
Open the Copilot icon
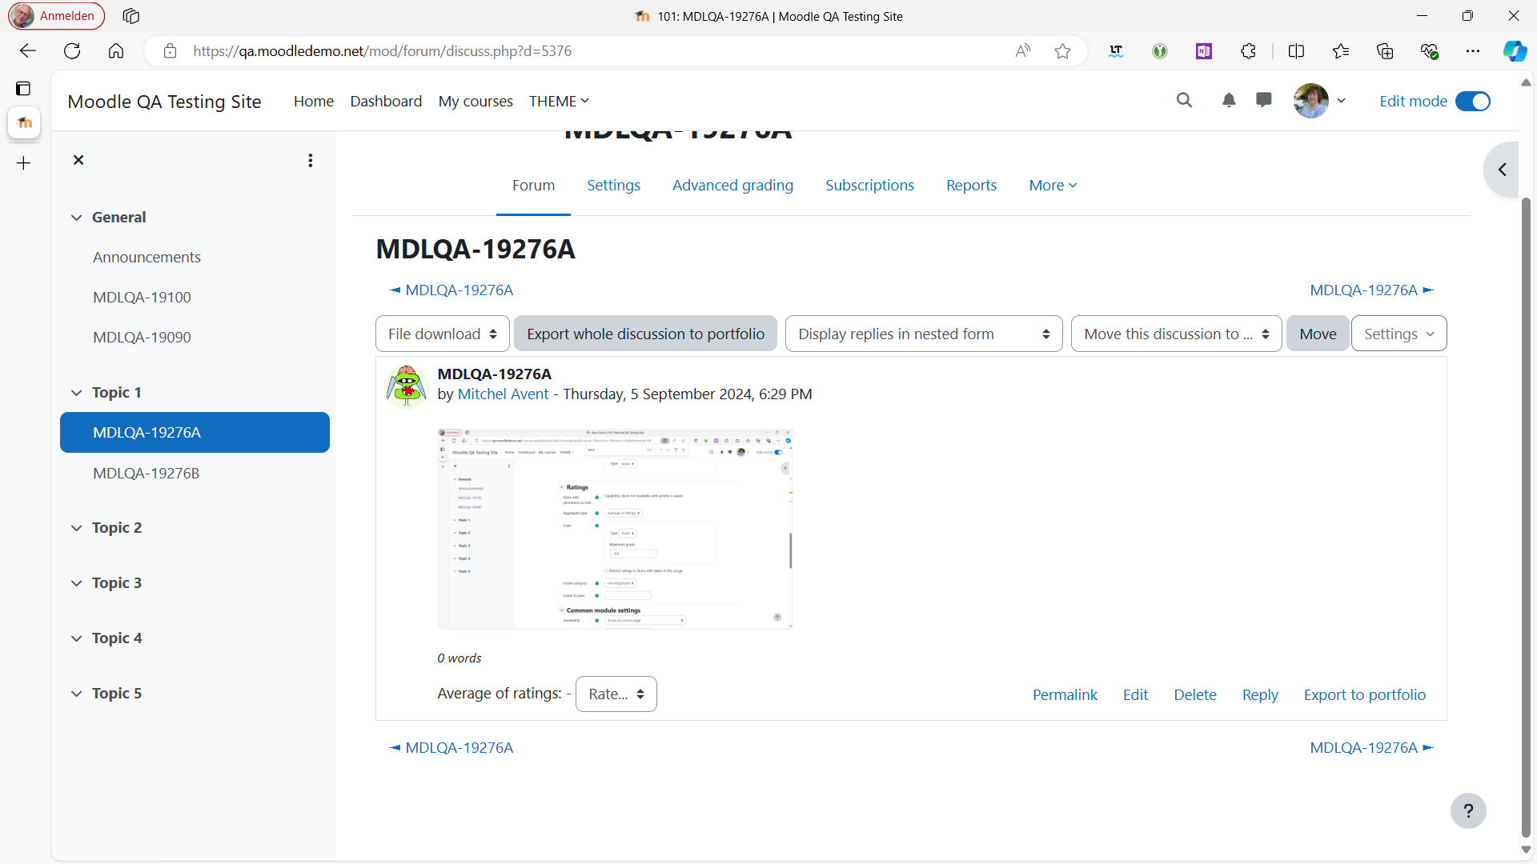click(1515, 51)
